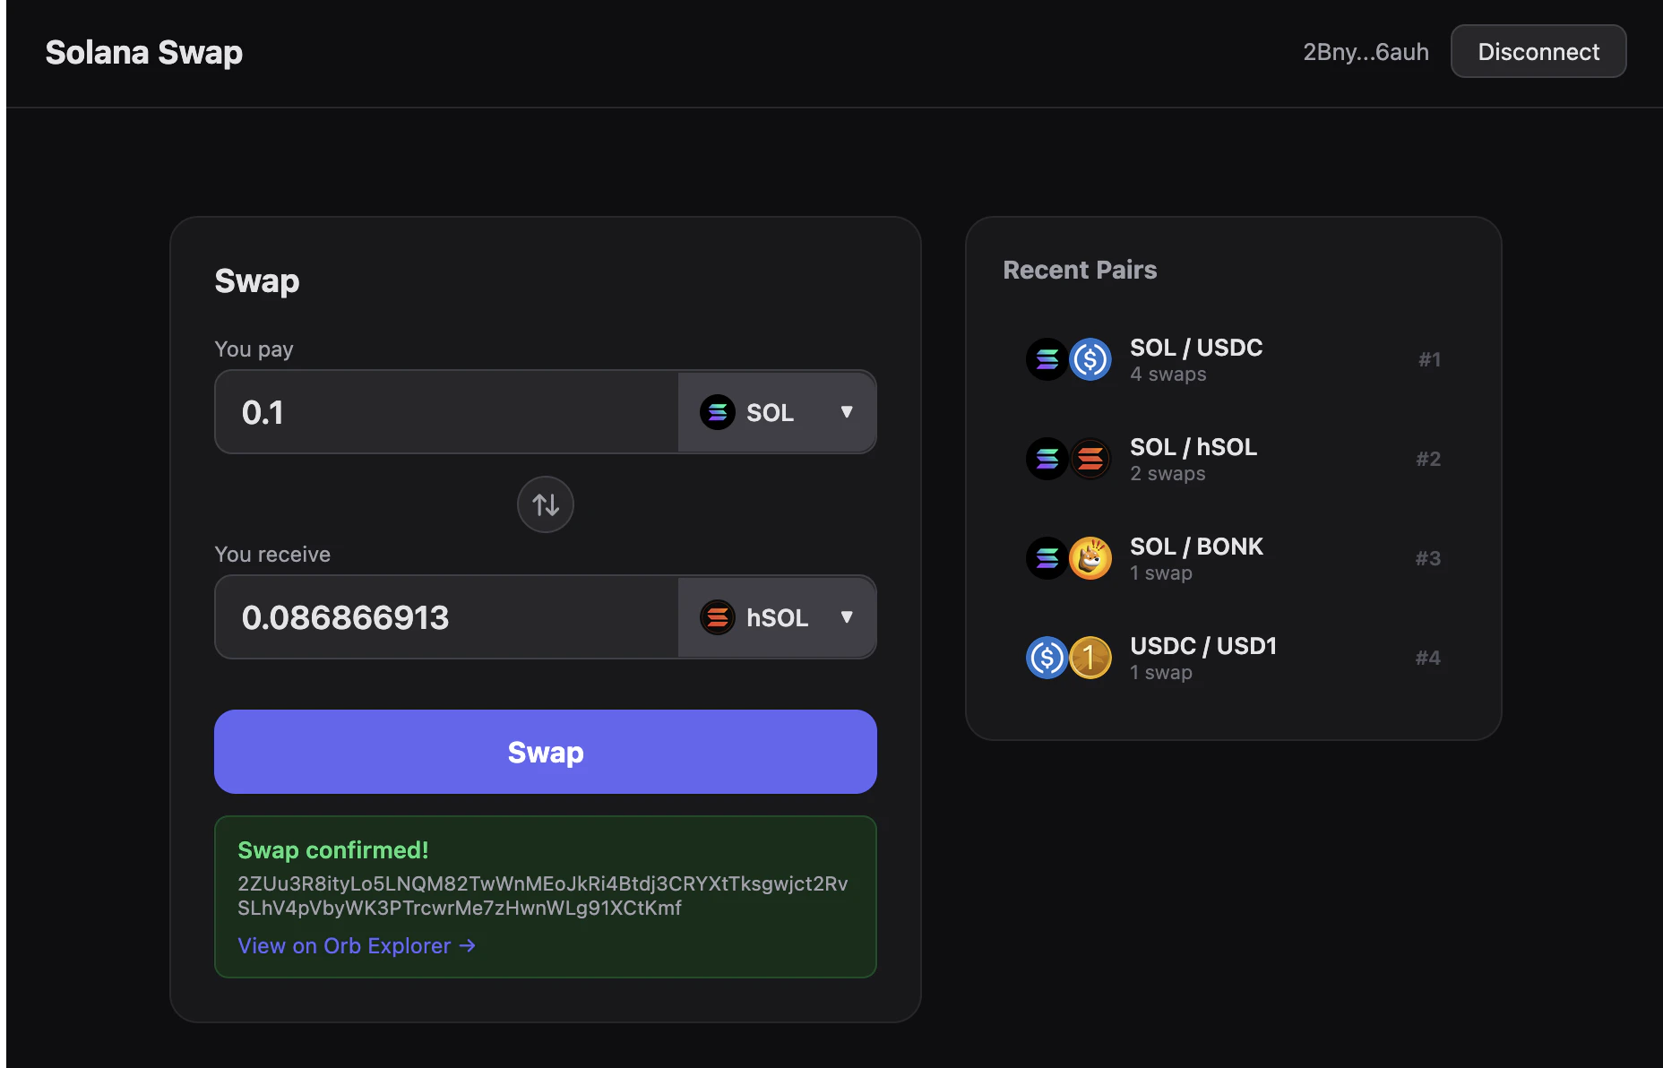Open the hSOL token selector dropdown
Screen dimensions: 1663x1068
pyautogui.click(x=778, y=617)
